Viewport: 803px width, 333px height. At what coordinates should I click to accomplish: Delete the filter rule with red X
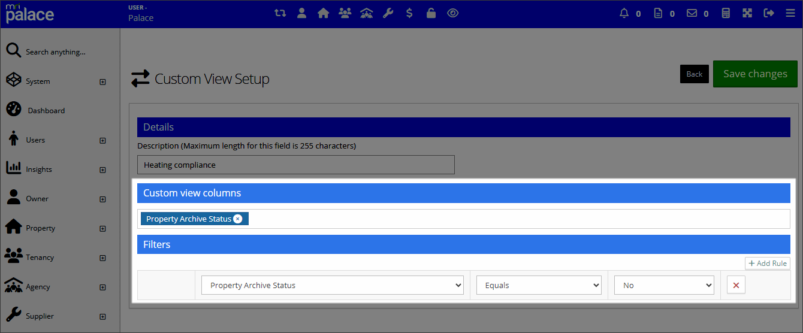click(x=736, y=285)
